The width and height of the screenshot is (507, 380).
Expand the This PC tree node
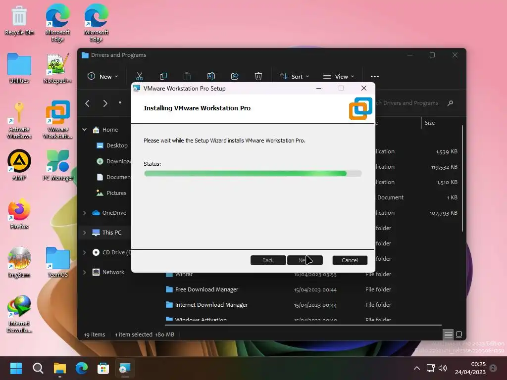pos(84,233)
